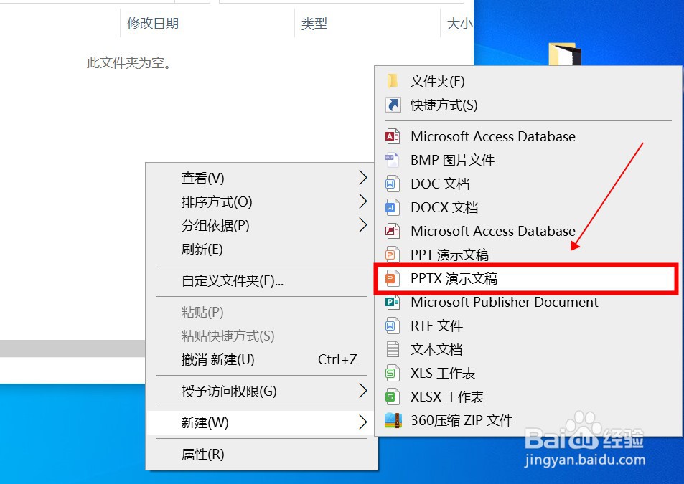
Task: Select XLS 工作表 in the submenu
Action: tap(528, 373)
